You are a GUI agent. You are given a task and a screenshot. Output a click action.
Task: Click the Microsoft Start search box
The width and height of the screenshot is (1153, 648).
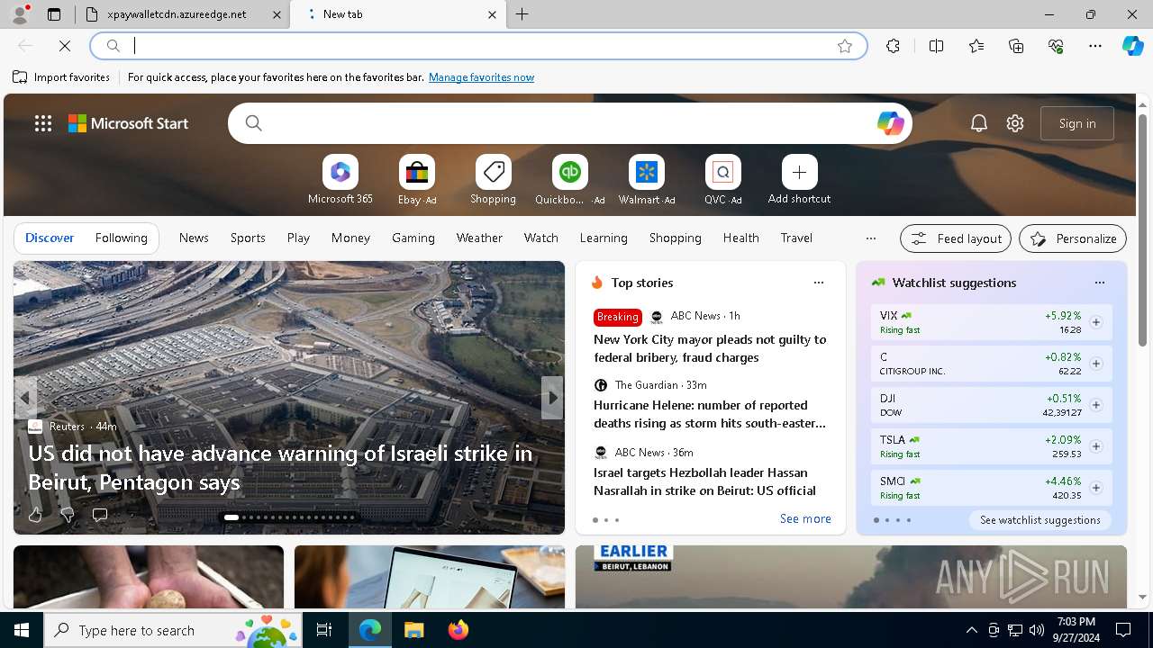tap(569, 123)
